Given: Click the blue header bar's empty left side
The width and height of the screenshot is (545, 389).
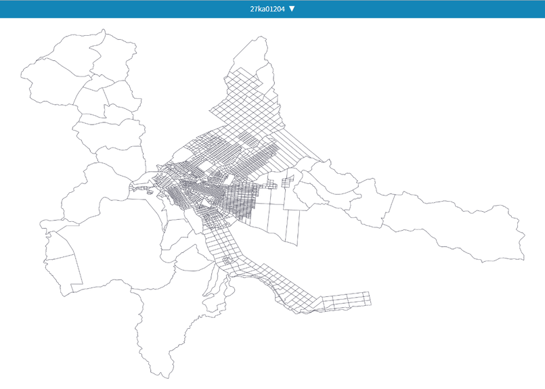Looking at the screenshot, I should 102,9.
